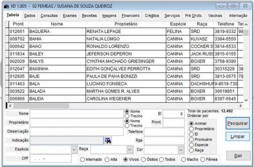Image resolution: width=254 pixels, height=167 pixels.
Task: Select the Proprietário sort order radio button
Action: 191,129
